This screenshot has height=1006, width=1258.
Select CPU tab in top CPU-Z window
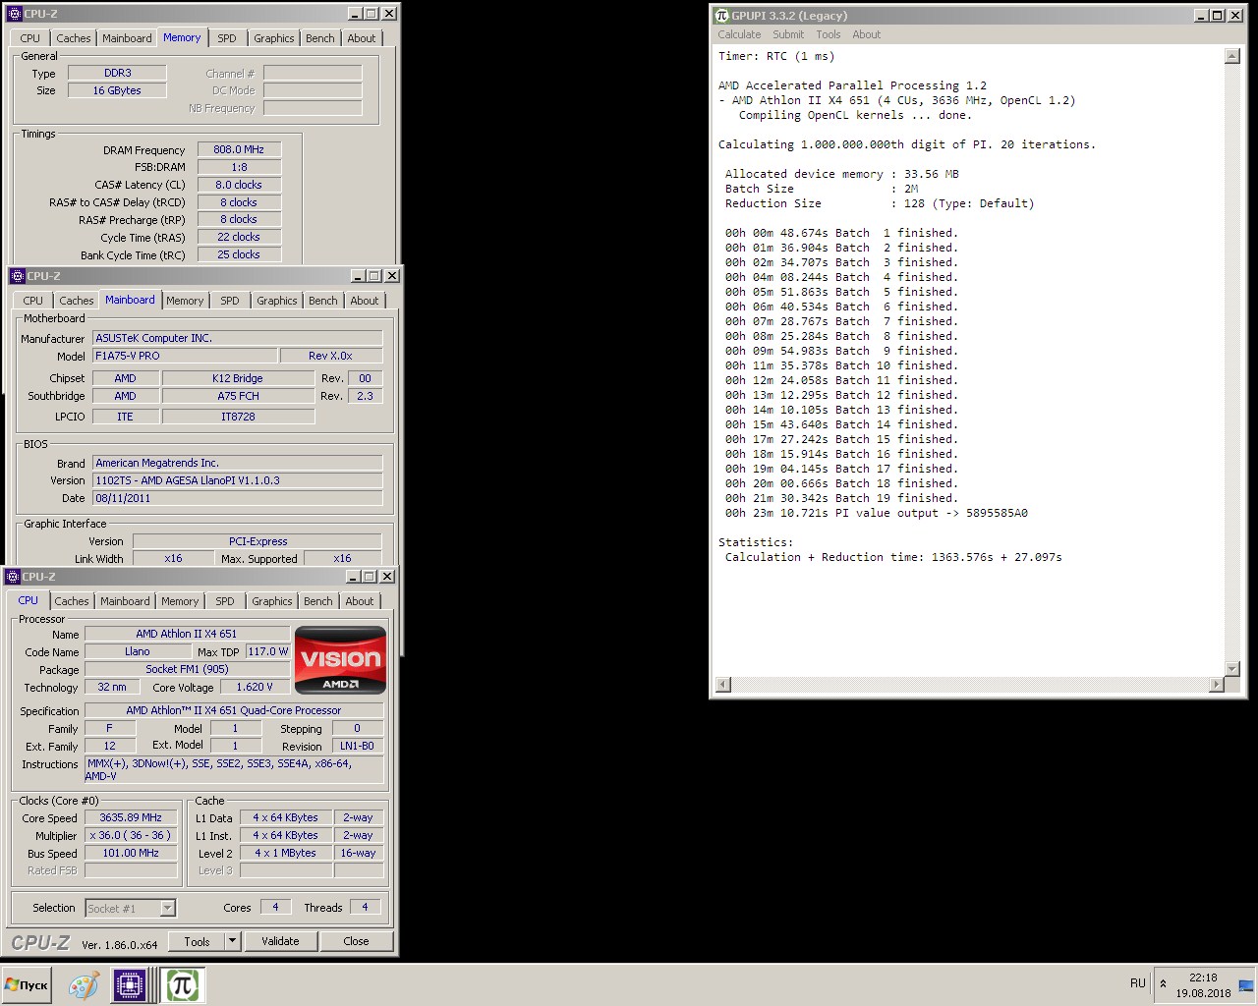click(x=30, y=38)
